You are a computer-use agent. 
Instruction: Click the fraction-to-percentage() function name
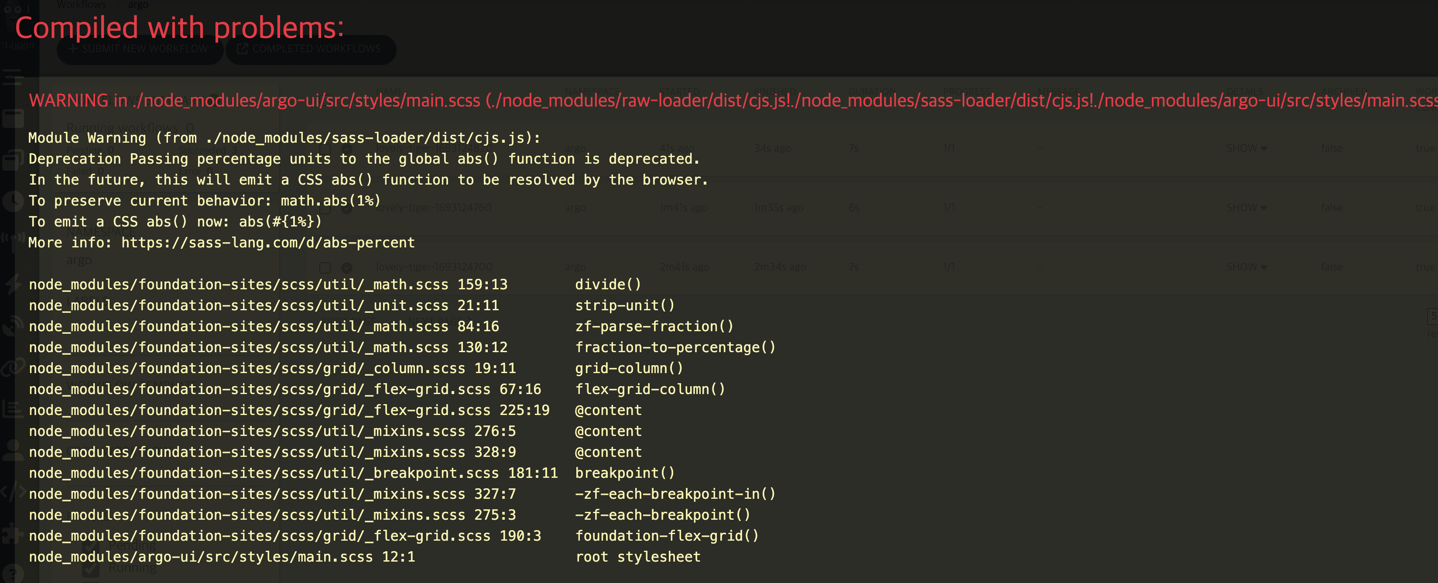[675, 347]
